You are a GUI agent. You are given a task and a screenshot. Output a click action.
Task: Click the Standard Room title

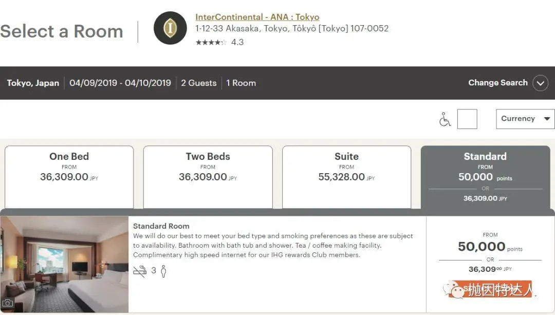pyautogui.click(x=161, y=226)
